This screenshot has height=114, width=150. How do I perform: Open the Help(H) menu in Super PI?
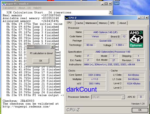37,8
